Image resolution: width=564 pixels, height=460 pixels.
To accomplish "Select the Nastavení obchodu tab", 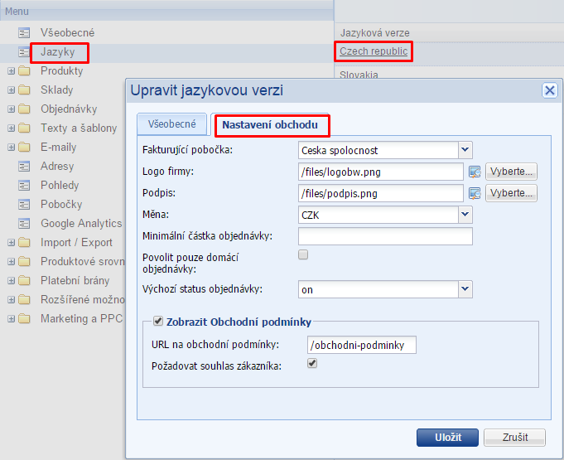I will [270, 125].
